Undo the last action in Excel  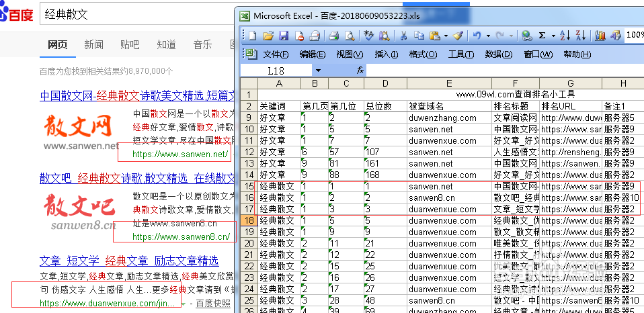pos(477,36)
